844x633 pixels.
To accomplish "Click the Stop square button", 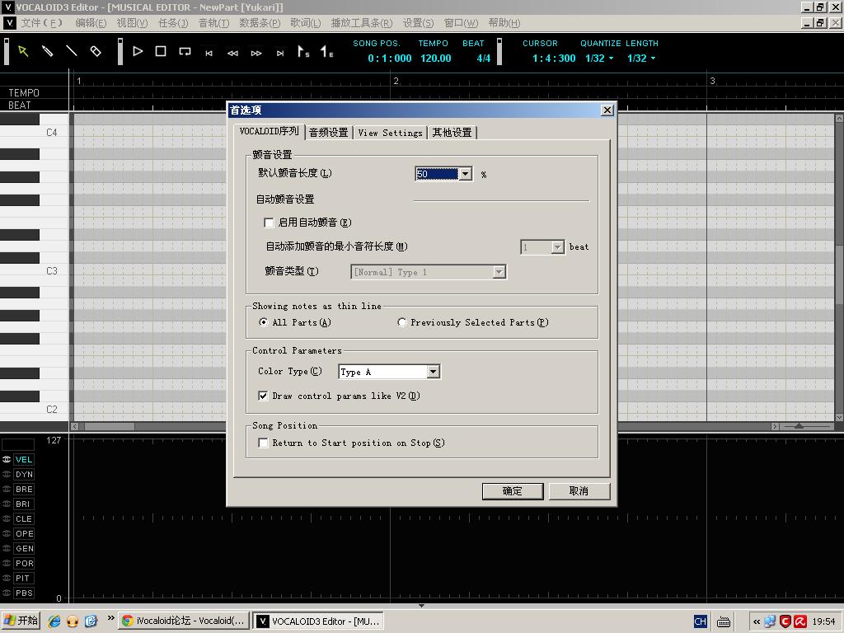I will tap(161, 51).
